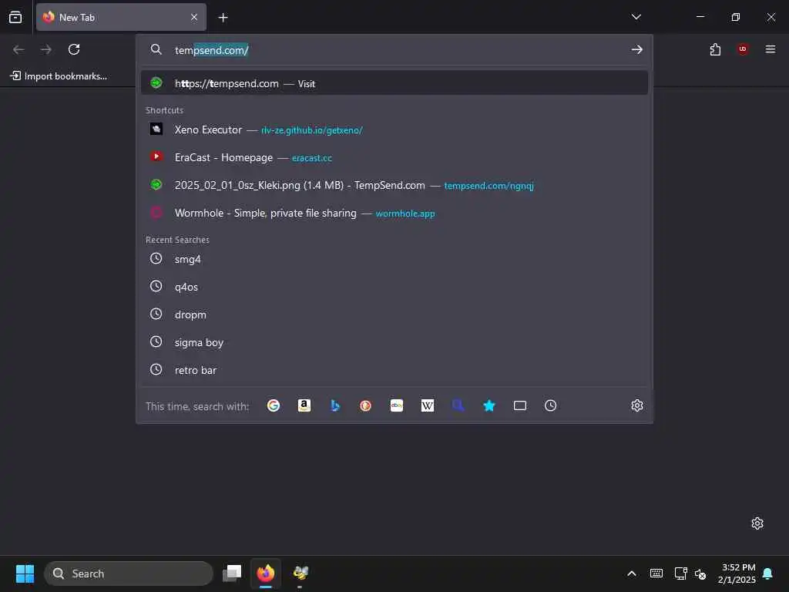Select the New Tab tab
The image size is (789, 592).
[x=121, y=17]
